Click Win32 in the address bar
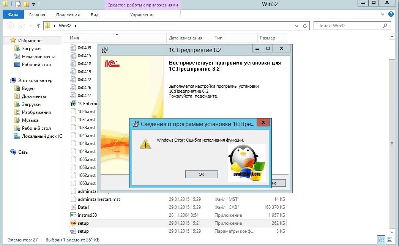This screenshot has height=246, width=399. tap(65, 26)
